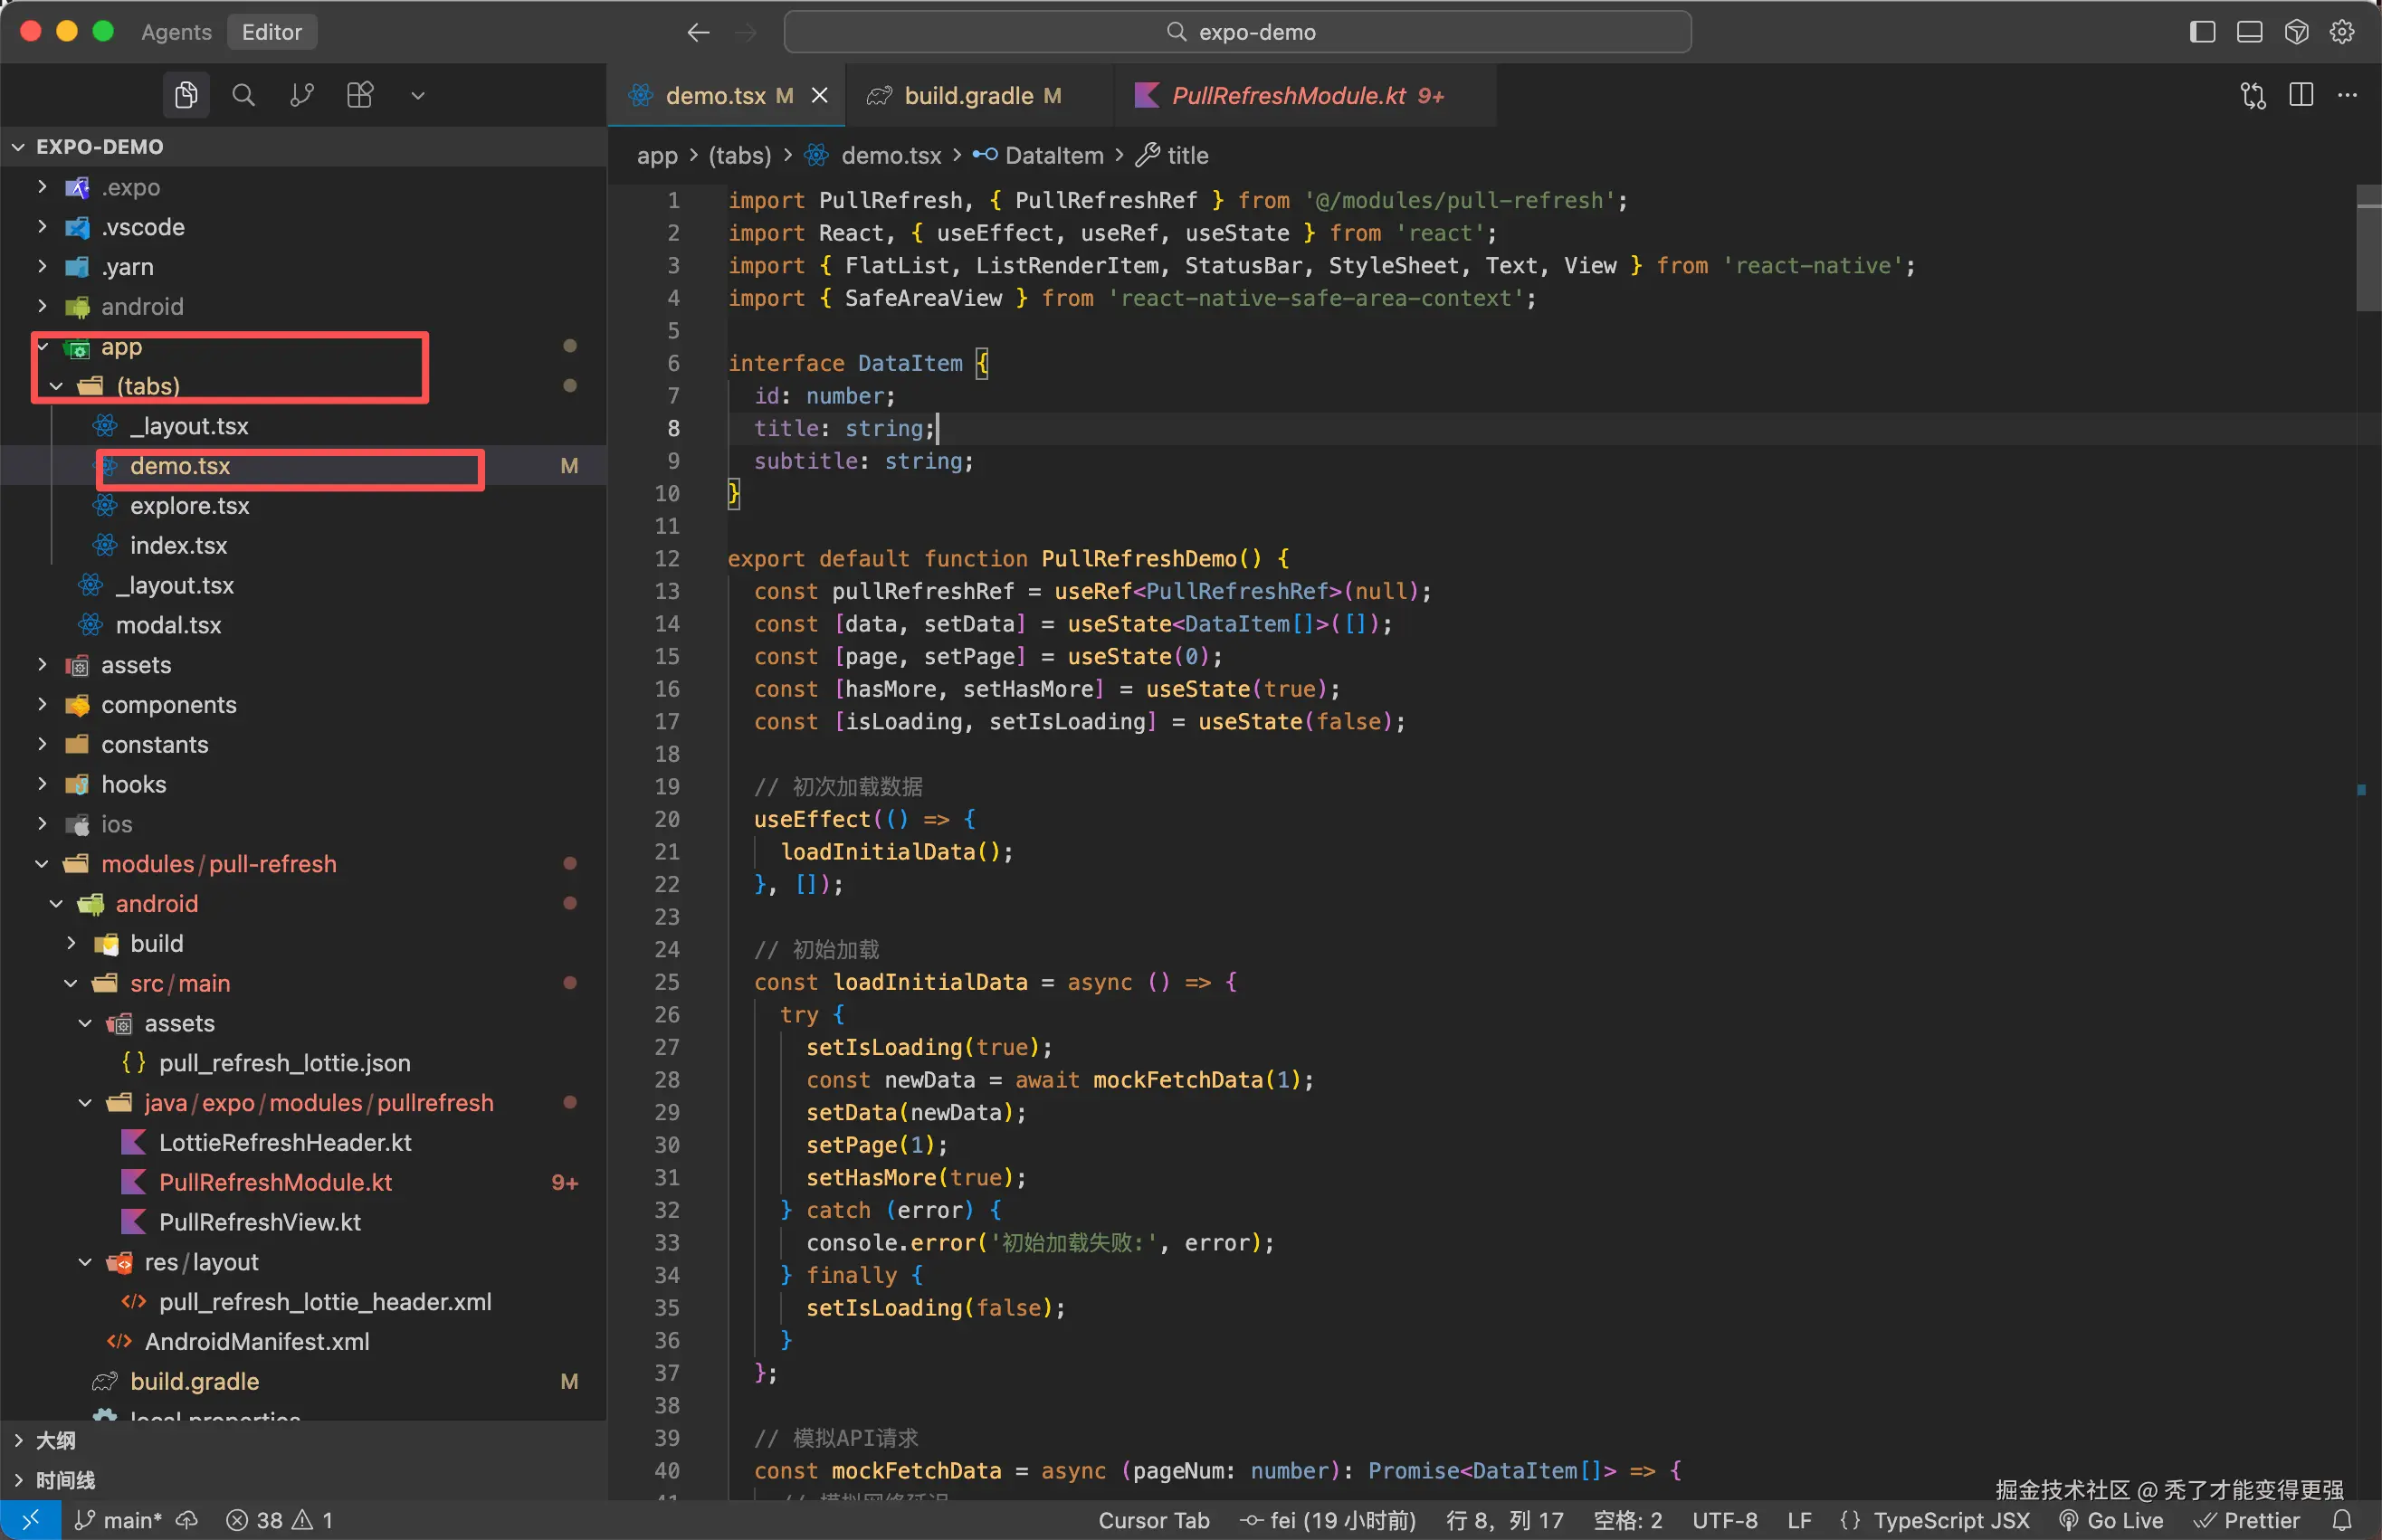Open the Source Control branch icon
This screenshot has width=2382, height=1540.
point(301,95)
